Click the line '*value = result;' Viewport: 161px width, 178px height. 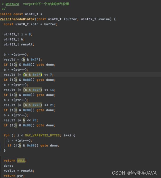[19, 171]
